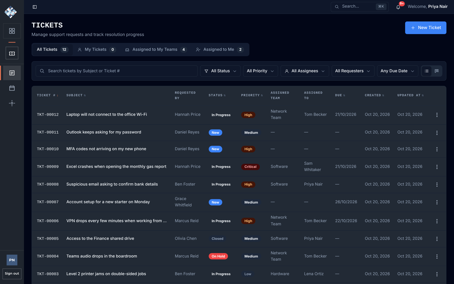
Task: Open the dashboard grid icon in sidebar
Action: [12, 31]
